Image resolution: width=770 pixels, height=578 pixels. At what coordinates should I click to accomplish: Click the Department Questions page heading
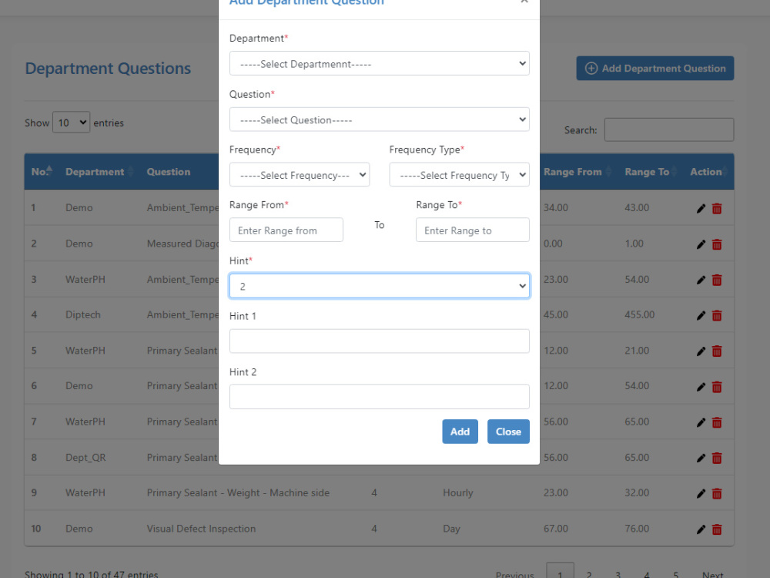pyautogui.click(x=108, y=69)
